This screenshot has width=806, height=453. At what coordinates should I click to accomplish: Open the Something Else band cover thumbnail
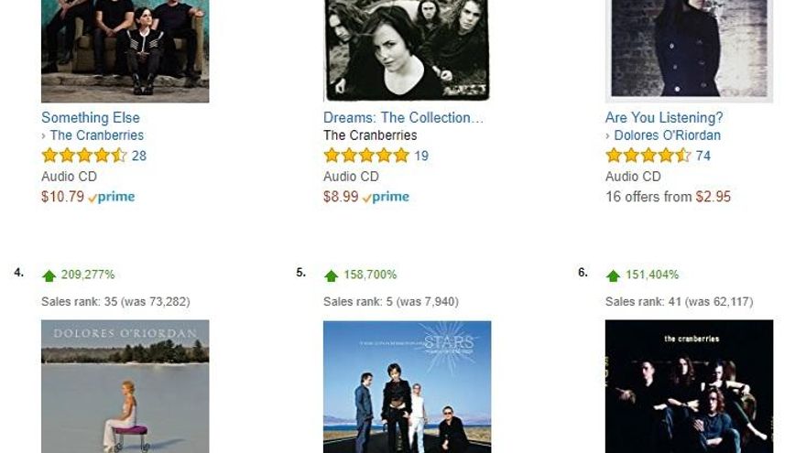pyautogui.click(x=125, y=50)
